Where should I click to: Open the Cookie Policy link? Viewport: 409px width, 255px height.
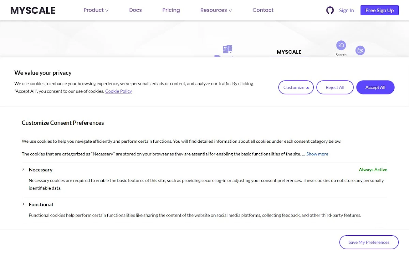coord(119,91)
